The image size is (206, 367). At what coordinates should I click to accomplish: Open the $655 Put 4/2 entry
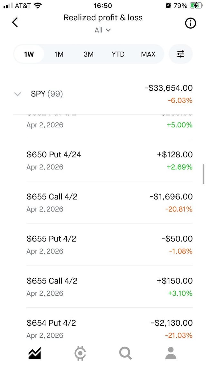(109, 244)
